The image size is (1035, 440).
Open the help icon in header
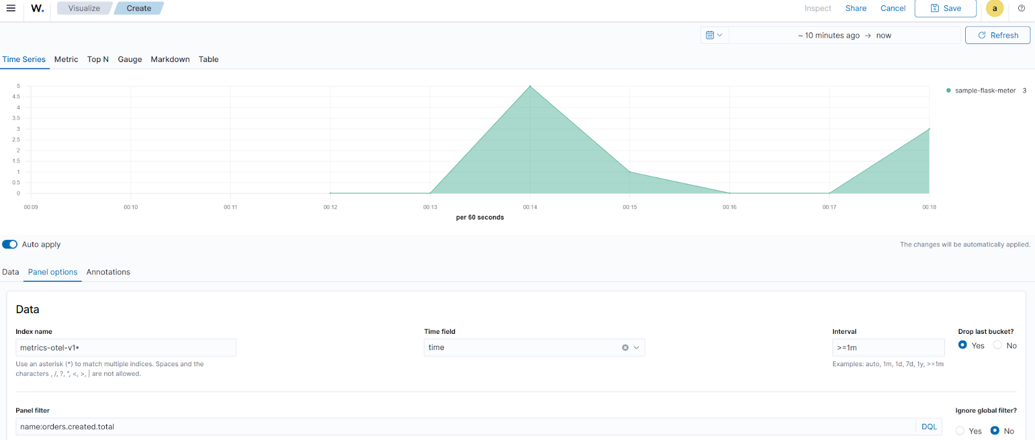click(1021, 8)
